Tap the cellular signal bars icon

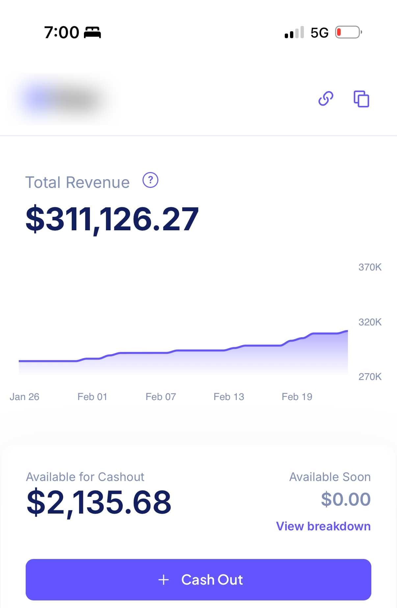[x=294, y=33]
